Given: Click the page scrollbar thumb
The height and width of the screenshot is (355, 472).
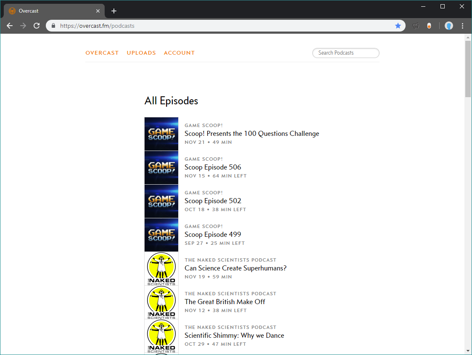Looking at the screenshot, I should (468, 69).
